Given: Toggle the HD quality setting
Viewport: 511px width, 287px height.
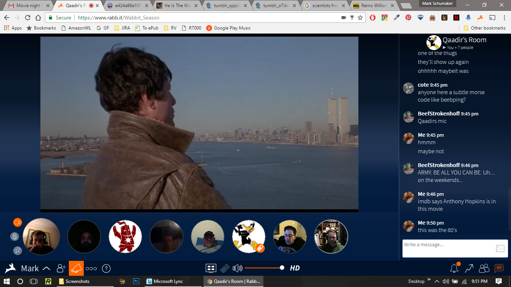Looking at the screenshot, I should pyautogui.click(x=295, y=268).
